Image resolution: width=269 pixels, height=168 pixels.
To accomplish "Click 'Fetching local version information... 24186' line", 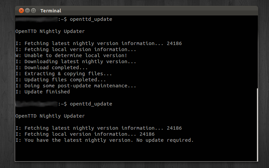I will point(85,134).
